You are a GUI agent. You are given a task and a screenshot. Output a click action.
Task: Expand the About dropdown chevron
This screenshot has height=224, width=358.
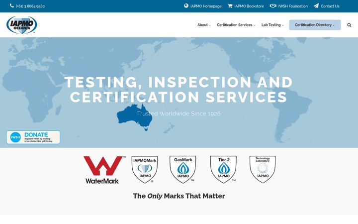click(210, 25)
